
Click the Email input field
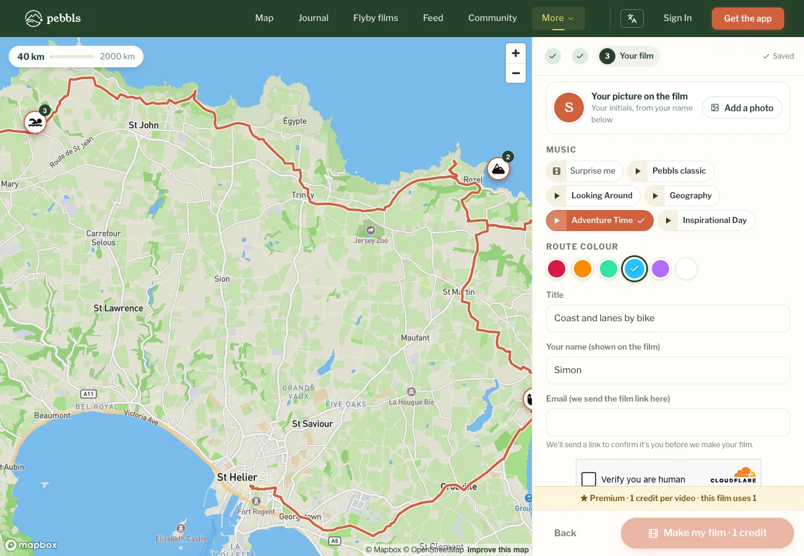pos(668,422)
